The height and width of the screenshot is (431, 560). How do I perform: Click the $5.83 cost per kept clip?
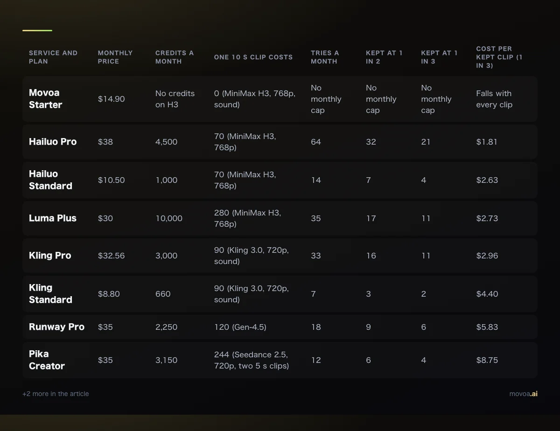click(487, 327)
